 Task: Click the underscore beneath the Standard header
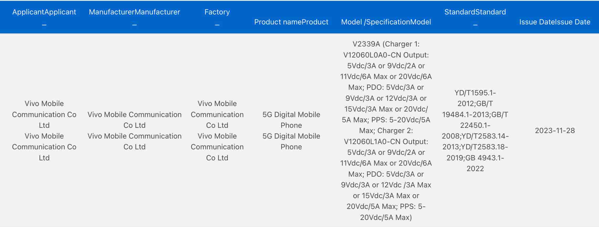point(475,25)
